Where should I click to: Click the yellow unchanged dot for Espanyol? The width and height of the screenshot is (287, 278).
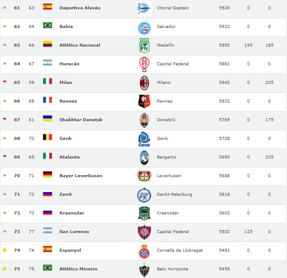point(5,250)
